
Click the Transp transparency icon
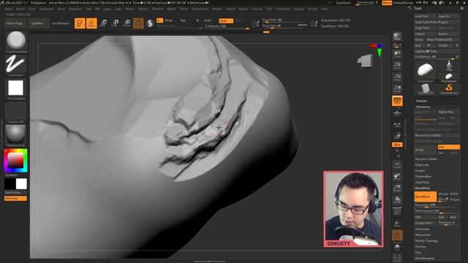pos(397,224)
